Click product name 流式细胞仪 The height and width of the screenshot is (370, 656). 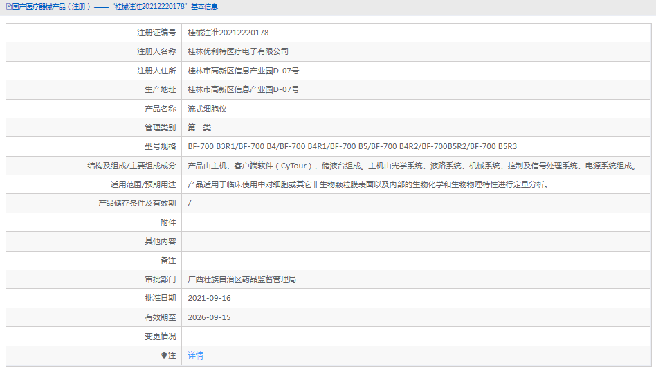pos(207,109)
